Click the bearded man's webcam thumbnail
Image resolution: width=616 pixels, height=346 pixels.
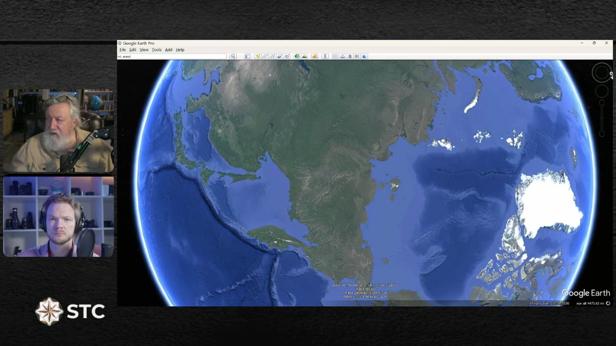point(59,131)
